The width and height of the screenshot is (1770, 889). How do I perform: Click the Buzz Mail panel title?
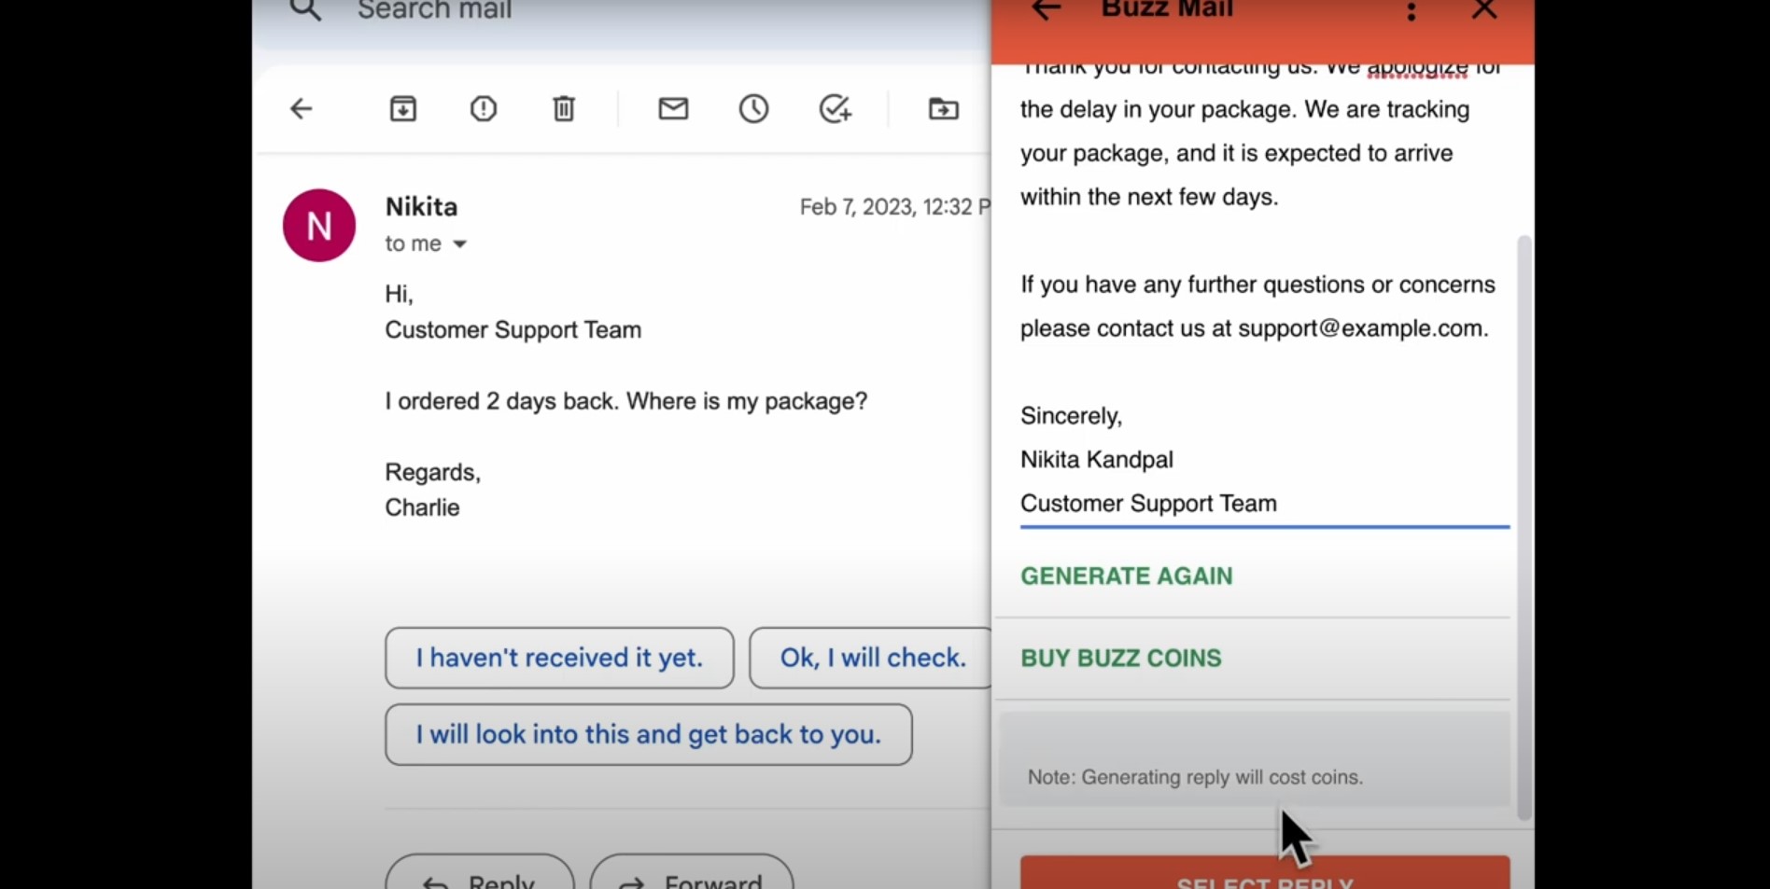[1167, 10]
